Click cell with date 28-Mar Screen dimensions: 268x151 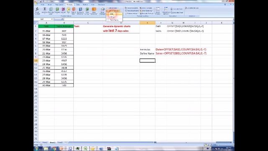[x=46, y=78]
